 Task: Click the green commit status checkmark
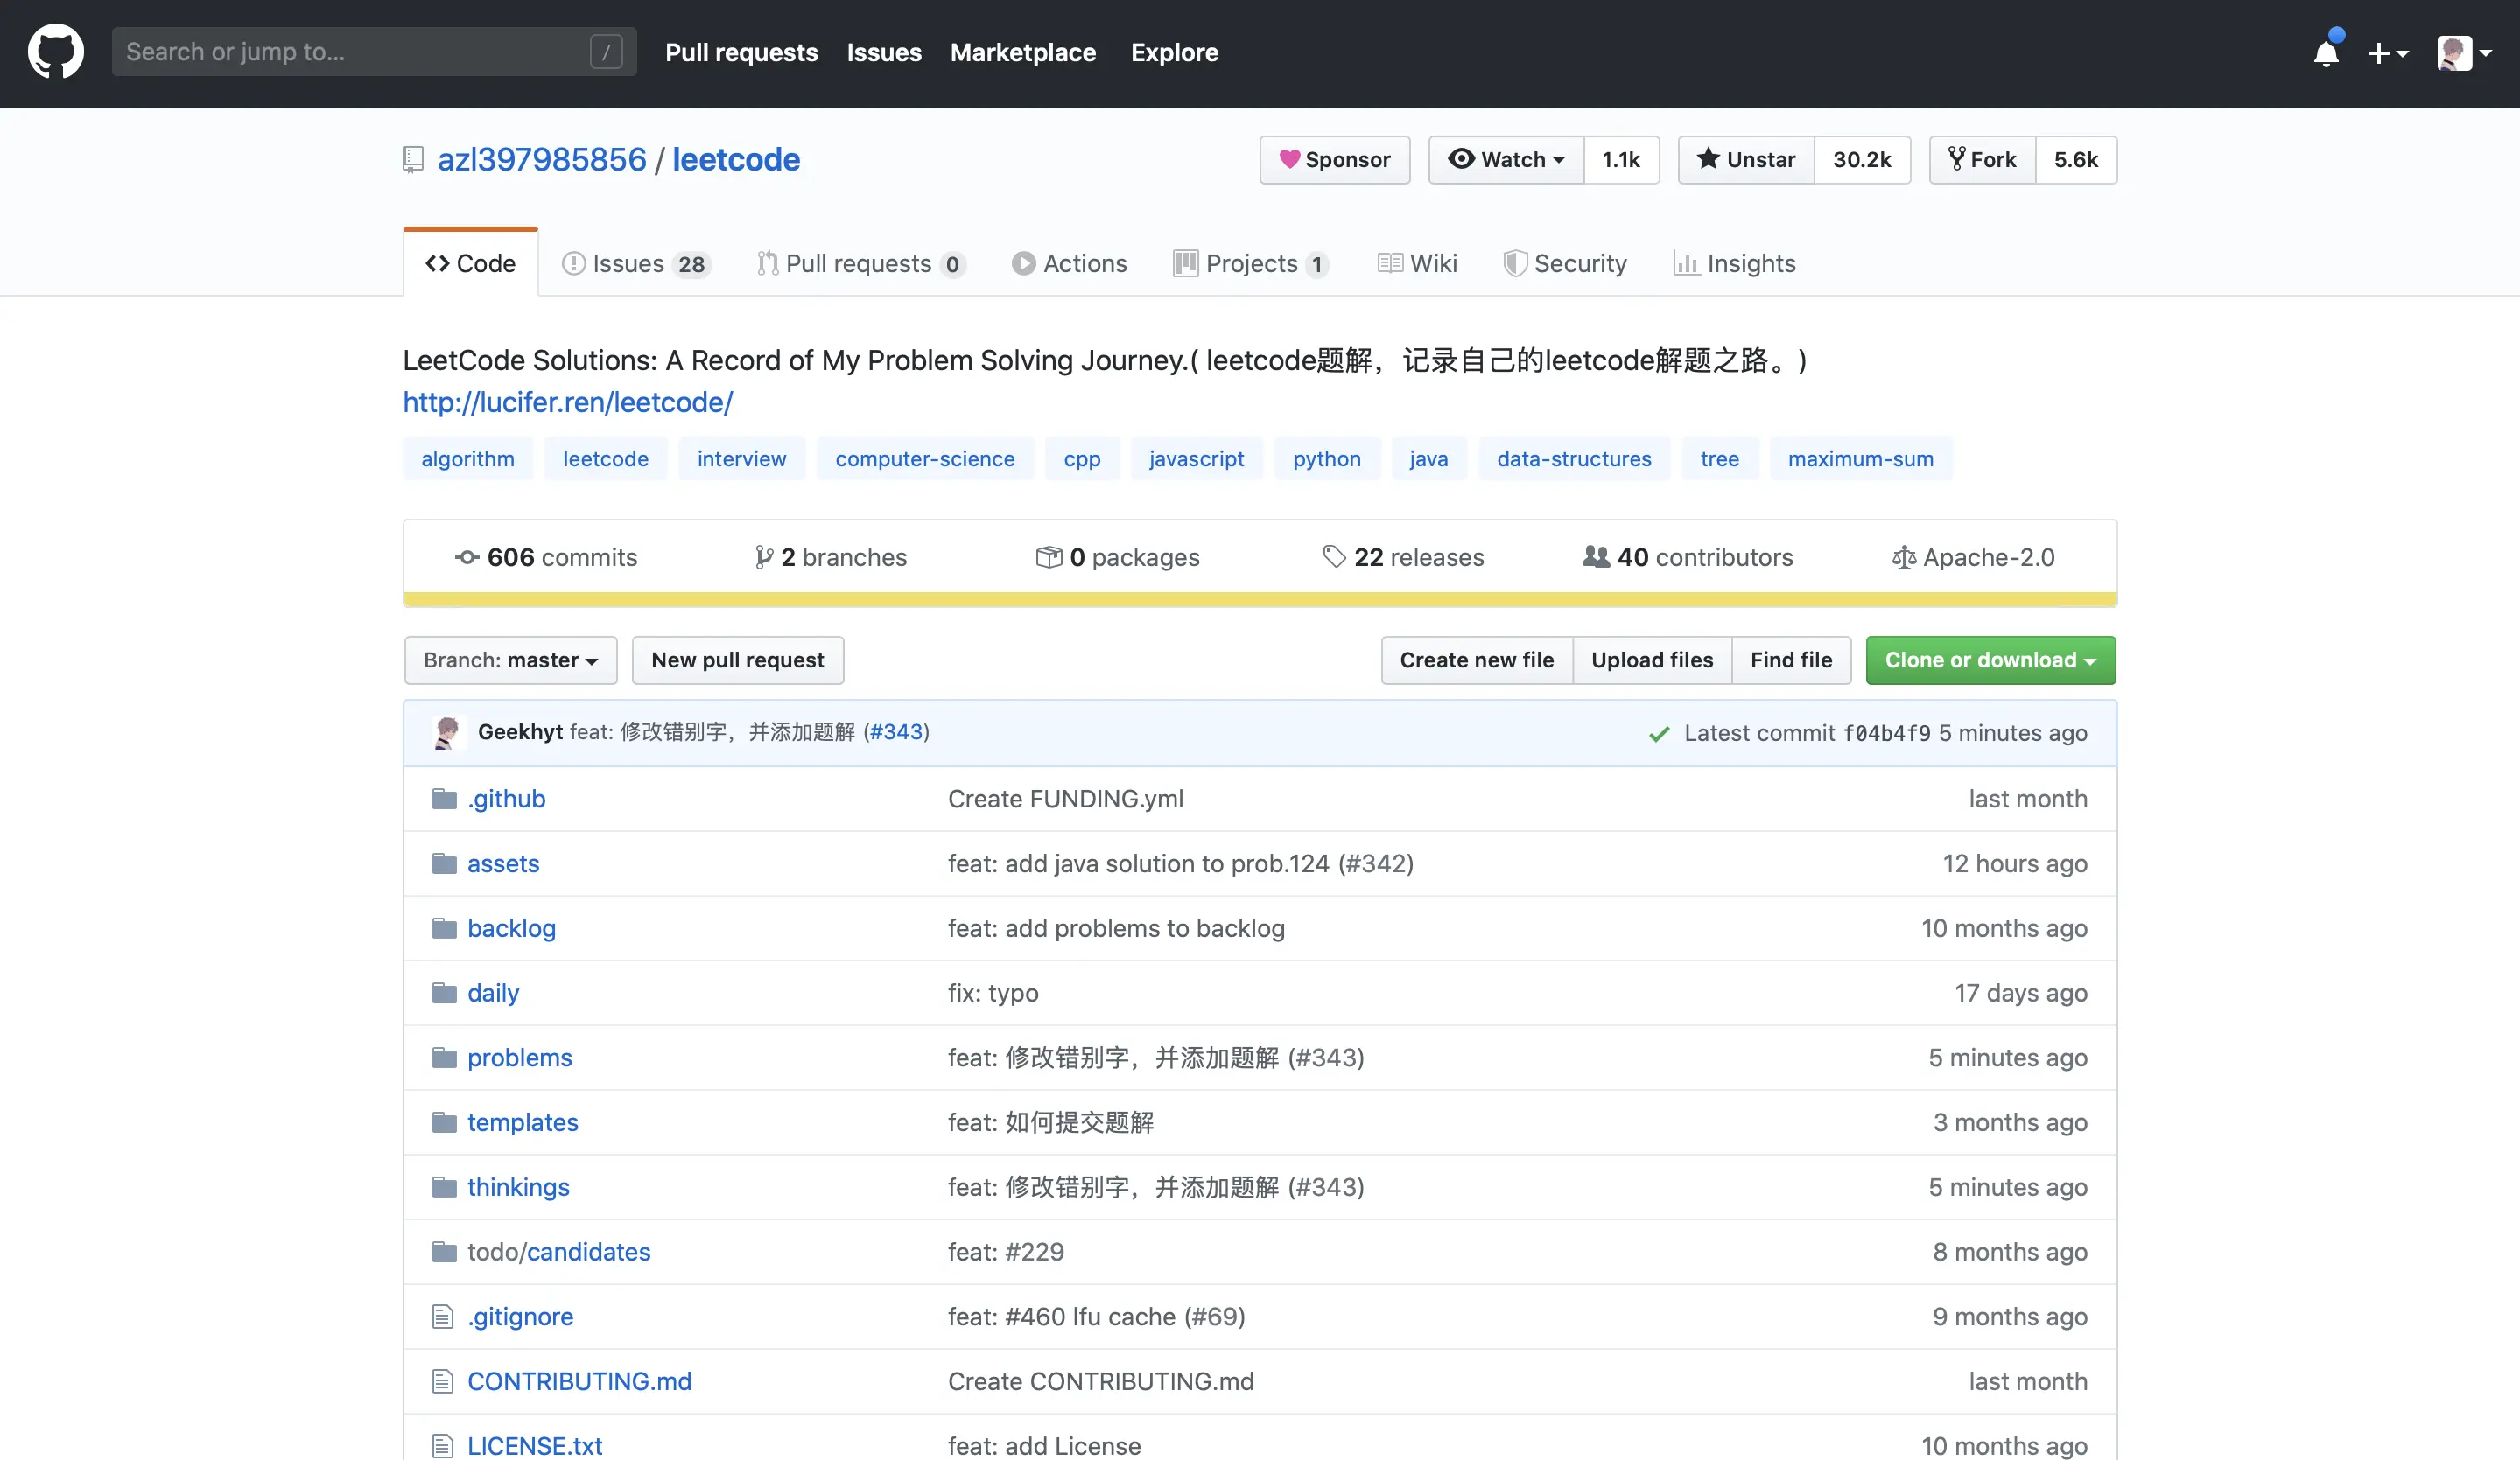[x=1659, y=735]
